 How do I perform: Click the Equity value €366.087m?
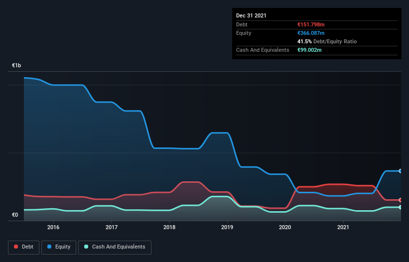(x=311, y=33)
